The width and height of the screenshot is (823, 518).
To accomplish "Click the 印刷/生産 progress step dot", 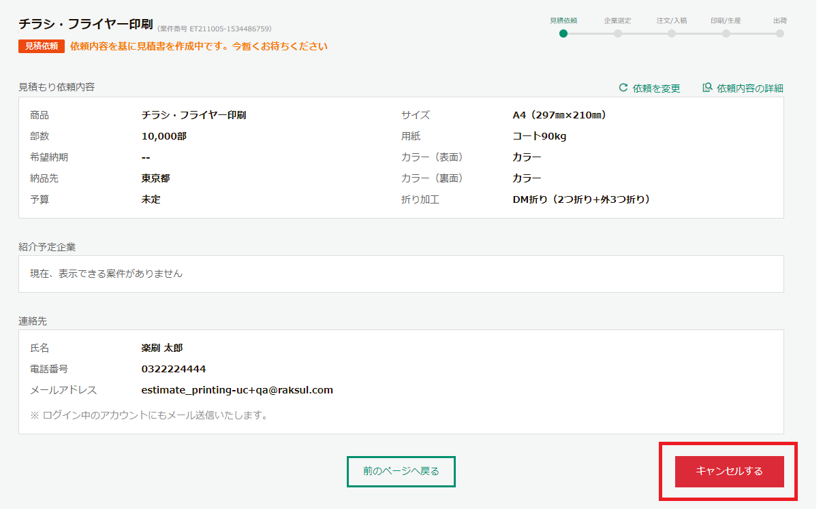I will pyautogui.click(x=726, y=32).
